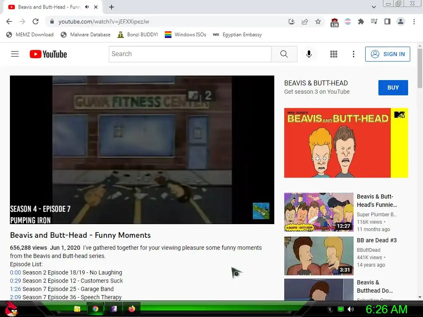
Task: Toggle the browser side panel
Action: coord(387,21)
